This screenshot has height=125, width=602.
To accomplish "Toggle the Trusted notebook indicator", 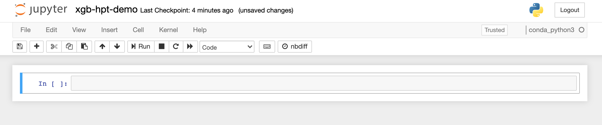I will pos(495,30).
